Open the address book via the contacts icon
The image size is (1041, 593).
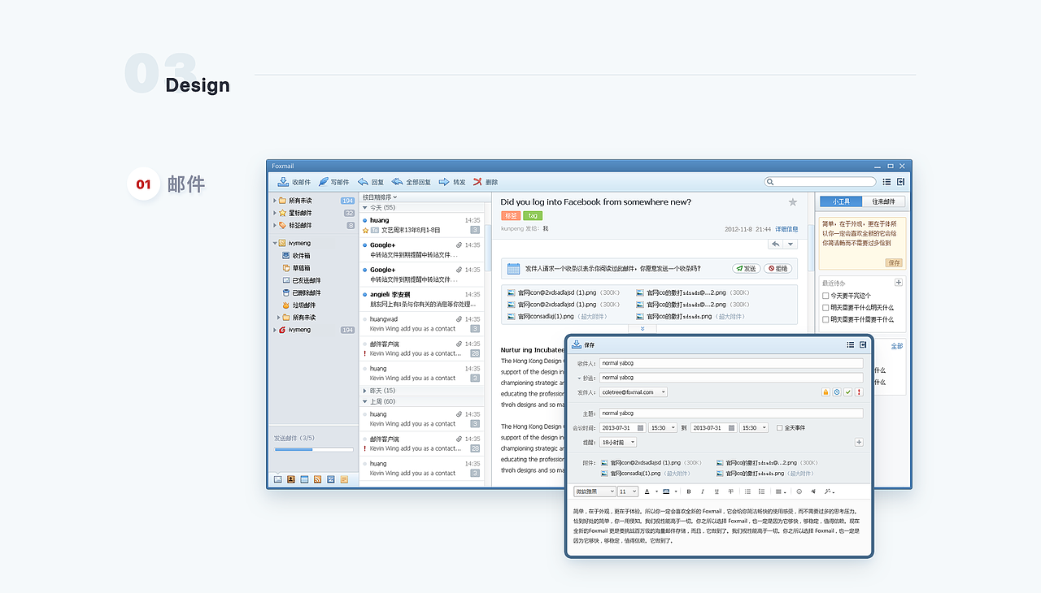[290, 479]
